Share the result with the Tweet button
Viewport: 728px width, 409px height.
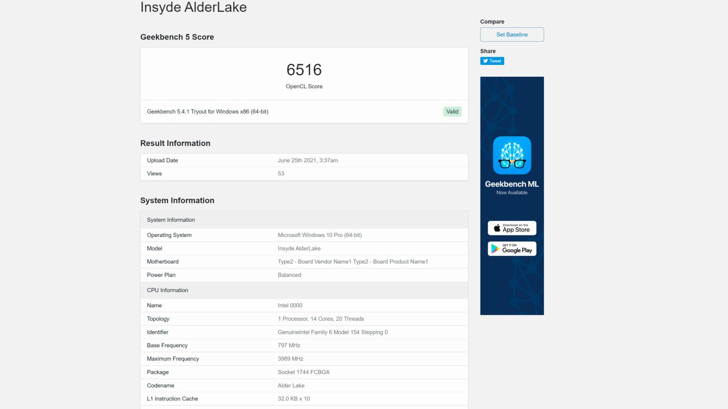(492, 61)
